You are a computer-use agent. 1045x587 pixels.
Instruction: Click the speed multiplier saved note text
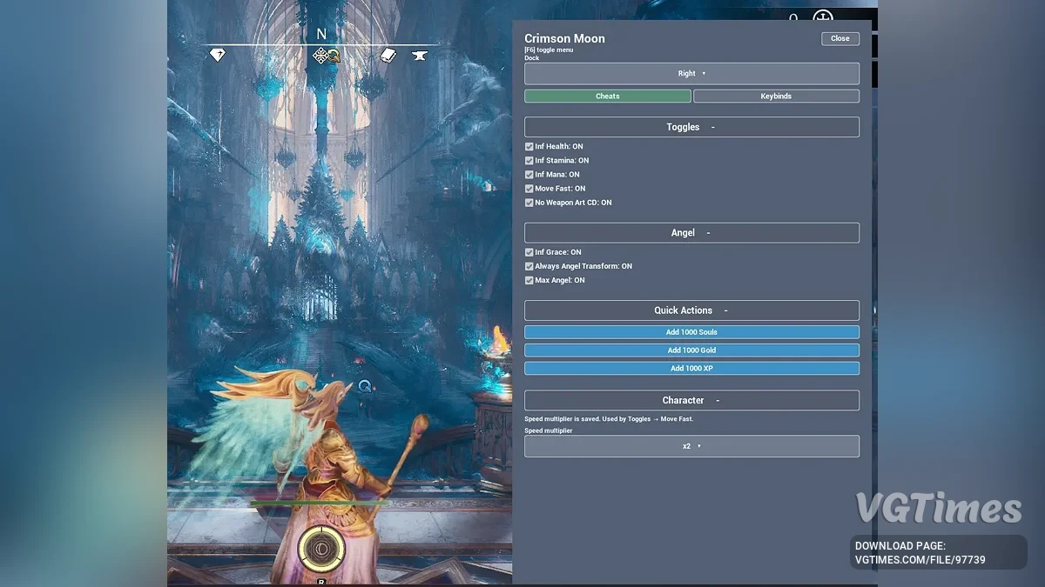pyautogui.click(x=609, y=419)
